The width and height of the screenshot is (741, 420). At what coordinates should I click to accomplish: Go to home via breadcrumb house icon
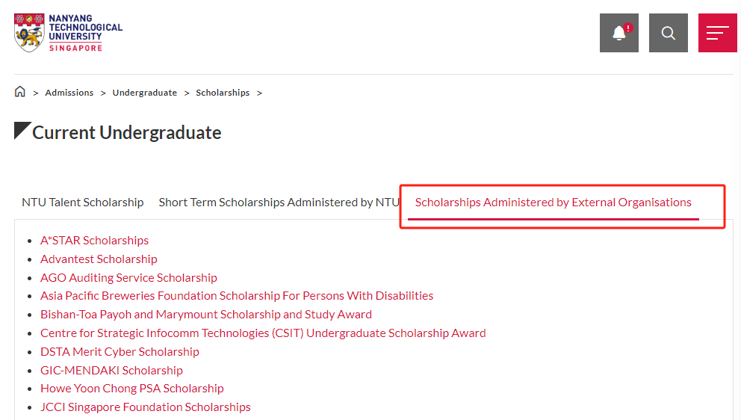[x=20, y=92]
